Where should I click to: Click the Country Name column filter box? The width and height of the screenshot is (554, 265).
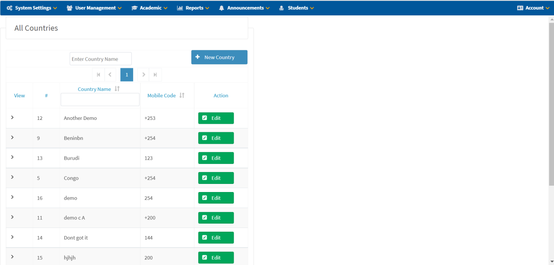(x=100, y=99)
